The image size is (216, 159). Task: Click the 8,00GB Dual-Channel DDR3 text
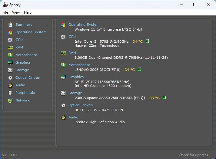point(121,58)
